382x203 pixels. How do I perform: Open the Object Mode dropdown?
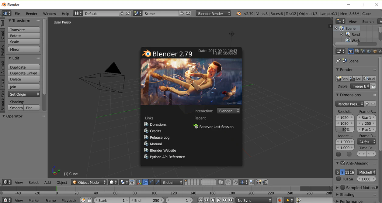tap(89, 182)
